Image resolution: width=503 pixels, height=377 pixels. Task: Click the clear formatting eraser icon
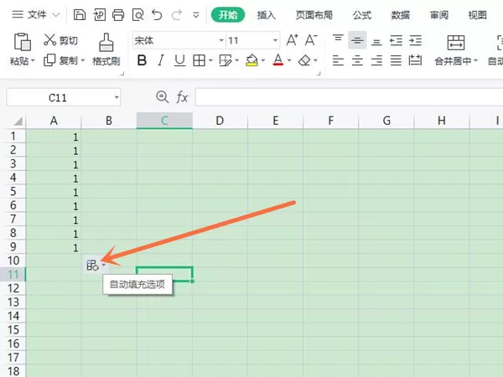[x=304, y=60]
